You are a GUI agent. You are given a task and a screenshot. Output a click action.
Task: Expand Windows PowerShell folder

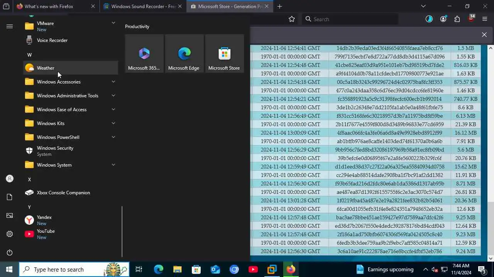click(71, 137)
